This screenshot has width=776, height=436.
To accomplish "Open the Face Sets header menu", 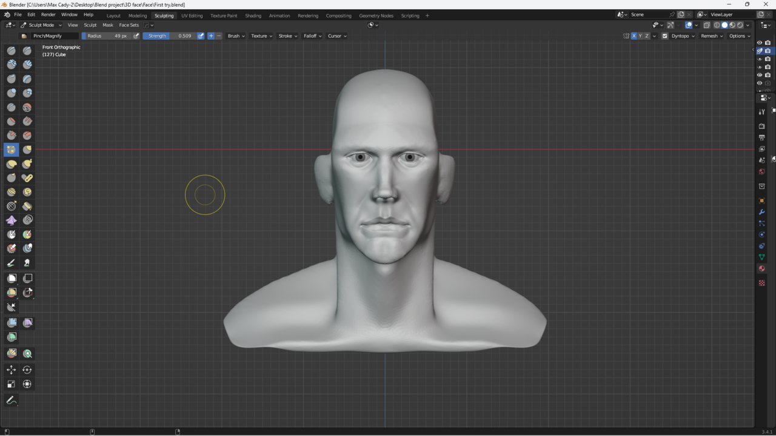I will click(x=129, y=25).
